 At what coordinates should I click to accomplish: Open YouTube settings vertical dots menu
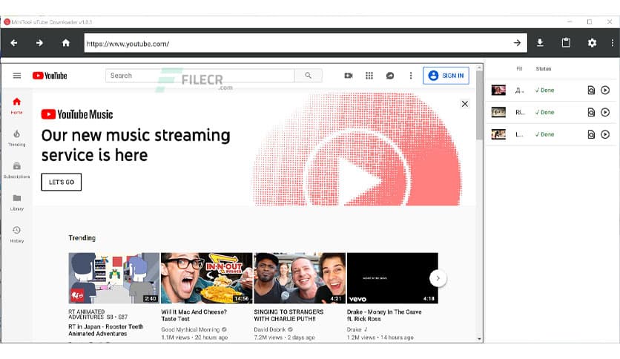coord(411,76)
